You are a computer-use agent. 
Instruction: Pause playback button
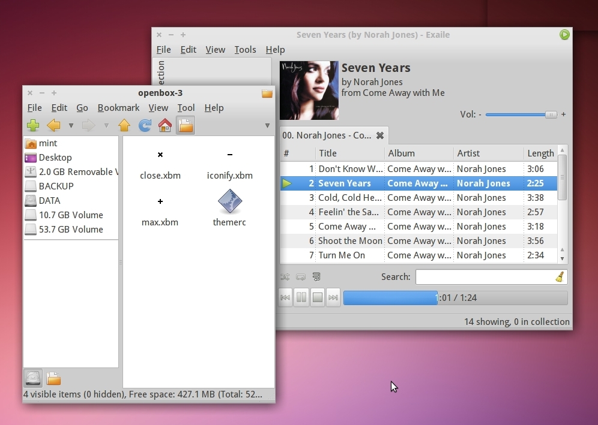[x=301, y=297]
